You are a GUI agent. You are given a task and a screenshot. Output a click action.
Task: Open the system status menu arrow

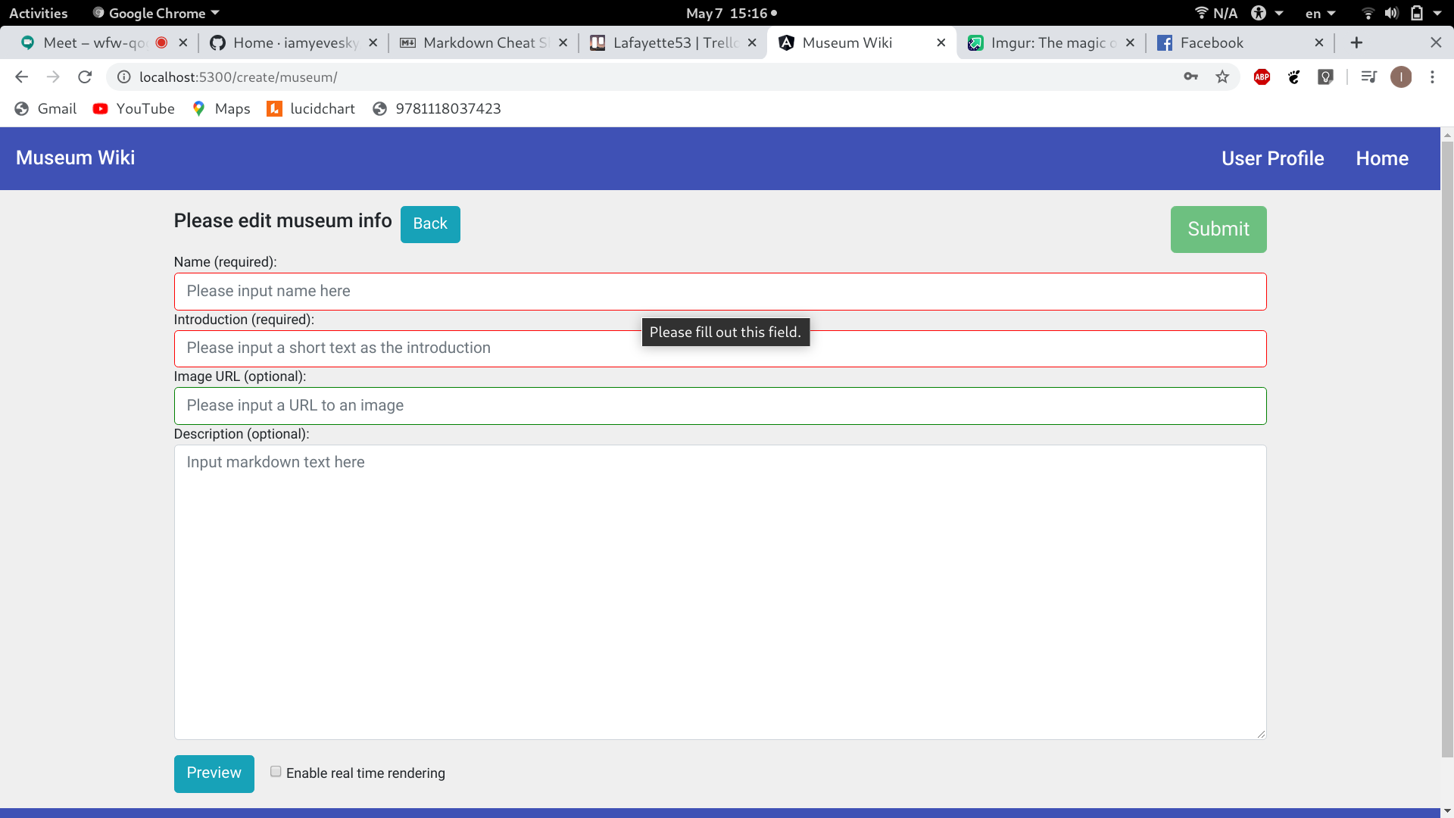[x=1437, y=13]
